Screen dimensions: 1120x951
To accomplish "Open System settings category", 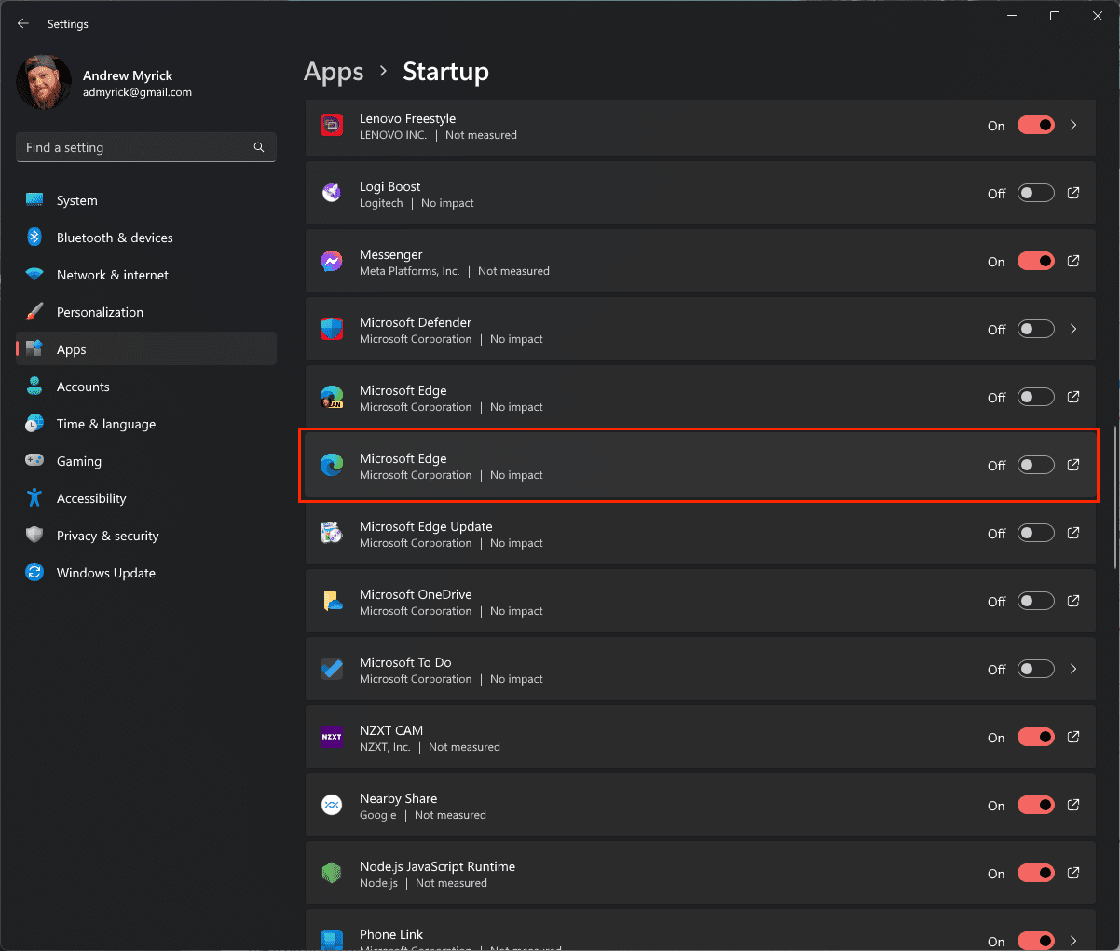I will (x=146, y=200).
